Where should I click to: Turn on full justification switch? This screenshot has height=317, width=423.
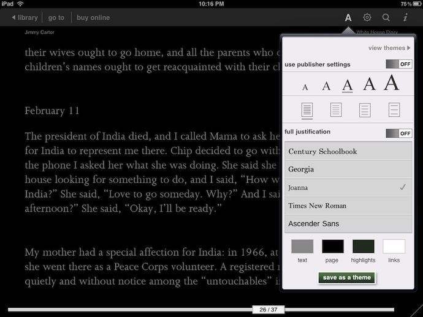398,133
